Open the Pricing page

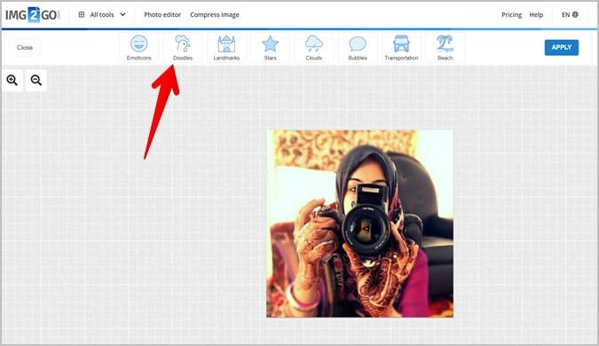click(x=511, y=14)
